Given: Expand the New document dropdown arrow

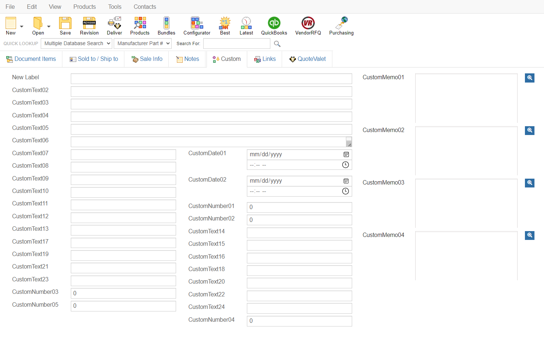Looking at the screenshot, I should point(22,26).
